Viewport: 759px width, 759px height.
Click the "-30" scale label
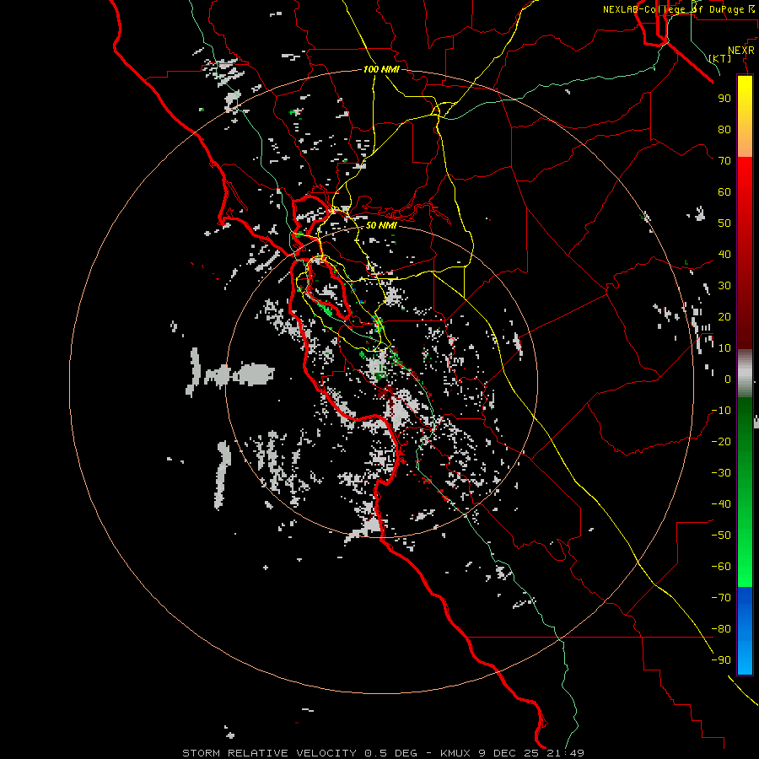click(721, 473)
